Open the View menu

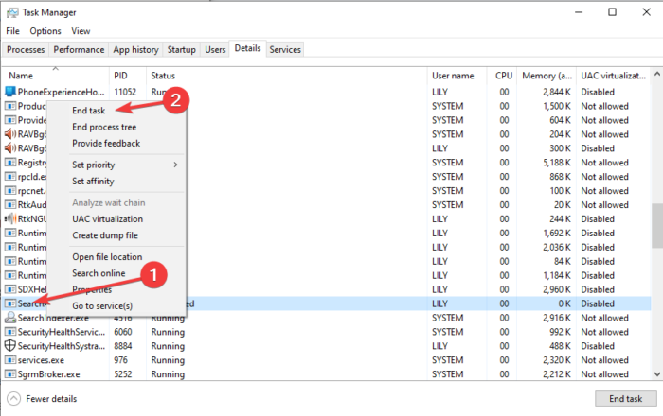click(81, 31)
